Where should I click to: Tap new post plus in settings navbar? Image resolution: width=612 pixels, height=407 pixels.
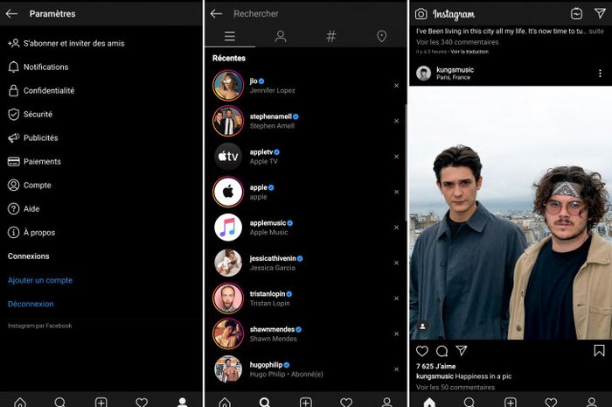click(101, 402)
